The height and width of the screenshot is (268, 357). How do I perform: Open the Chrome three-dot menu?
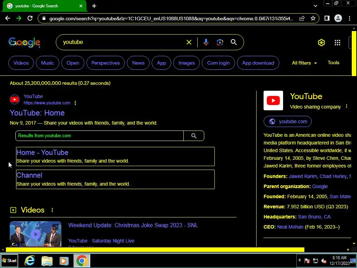349,18
